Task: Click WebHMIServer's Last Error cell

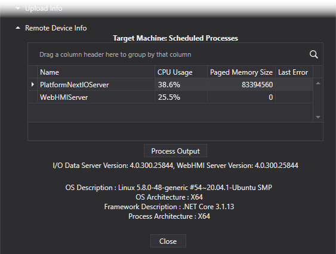Action: pos(294,97)
